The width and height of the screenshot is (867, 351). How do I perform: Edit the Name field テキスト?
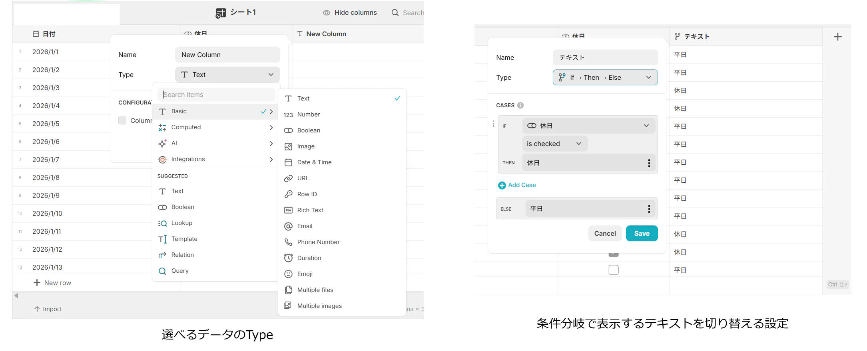605,57
